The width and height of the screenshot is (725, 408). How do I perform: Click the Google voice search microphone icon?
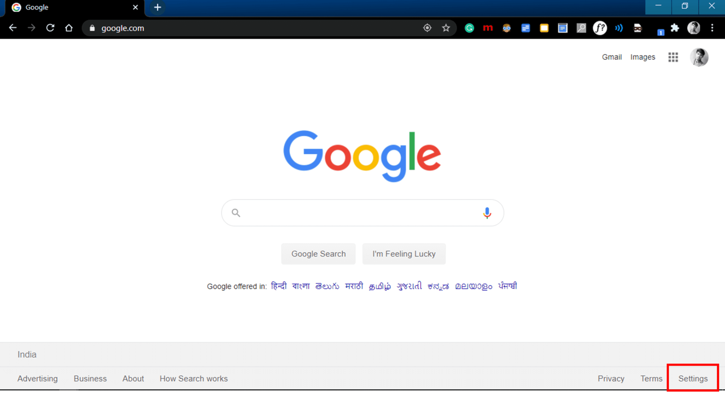pyautogui.click(x=487, y=213)
